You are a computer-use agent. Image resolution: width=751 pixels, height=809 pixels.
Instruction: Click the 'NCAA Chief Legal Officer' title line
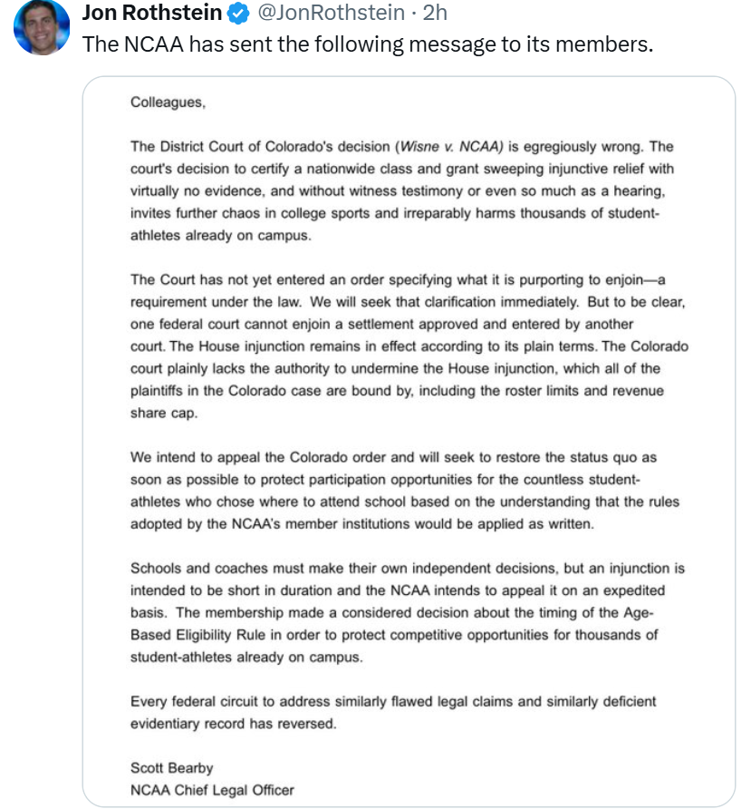[x=212, y=790]
